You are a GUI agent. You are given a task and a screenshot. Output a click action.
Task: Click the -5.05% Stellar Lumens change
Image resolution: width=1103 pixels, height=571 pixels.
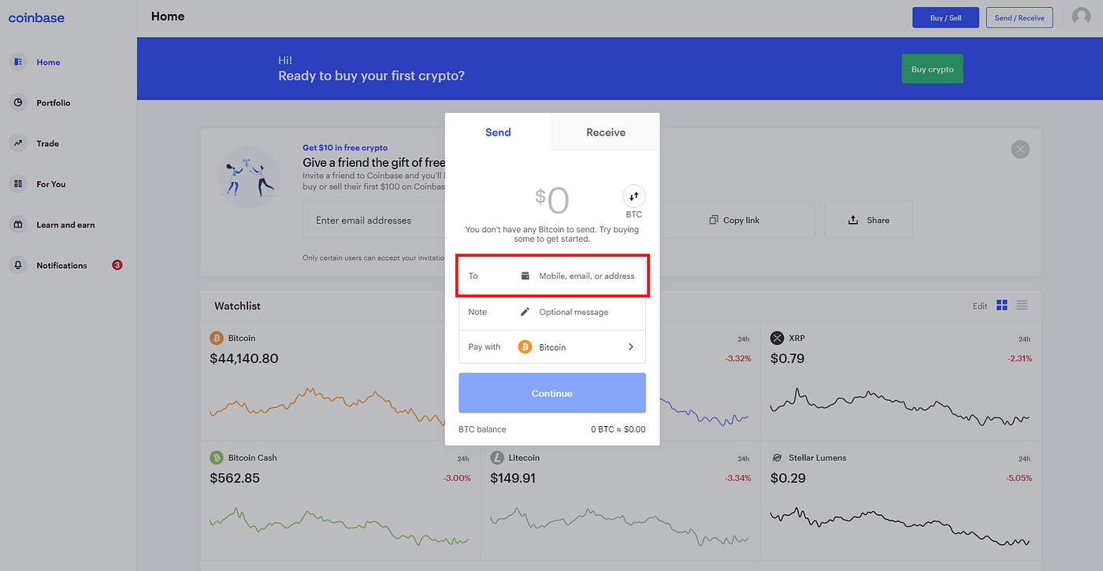1019,478
